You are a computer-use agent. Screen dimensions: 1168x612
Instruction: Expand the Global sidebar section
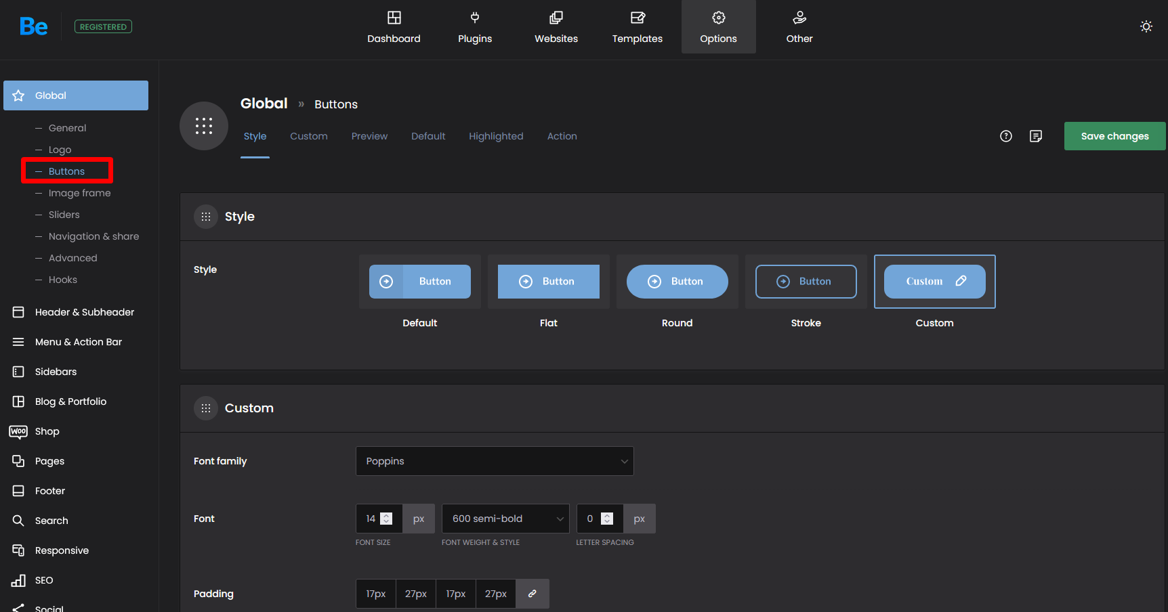(76, 95)
